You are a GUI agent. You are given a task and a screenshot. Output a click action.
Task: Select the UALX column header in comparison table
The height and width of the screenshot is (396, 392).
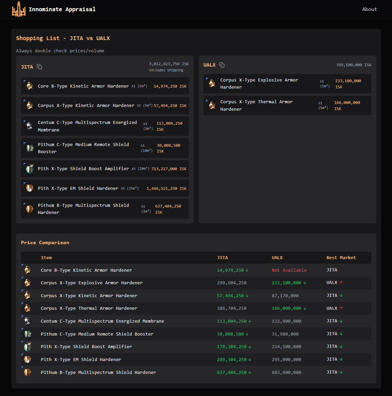click(277, 257)
